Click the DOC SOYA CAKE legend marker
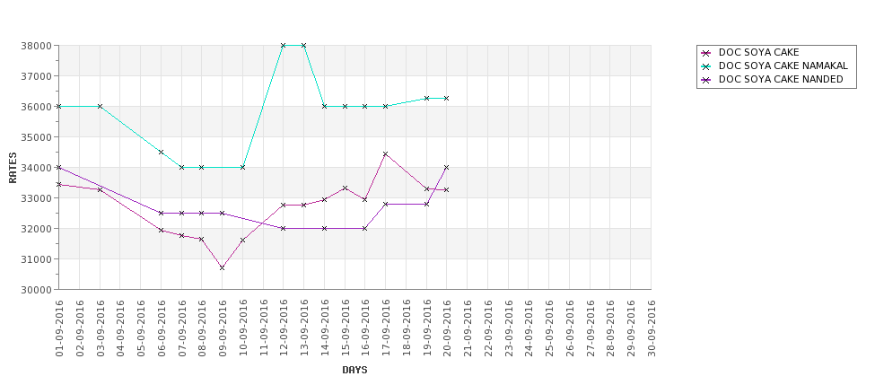875x385 pixels. pos(705,53)
